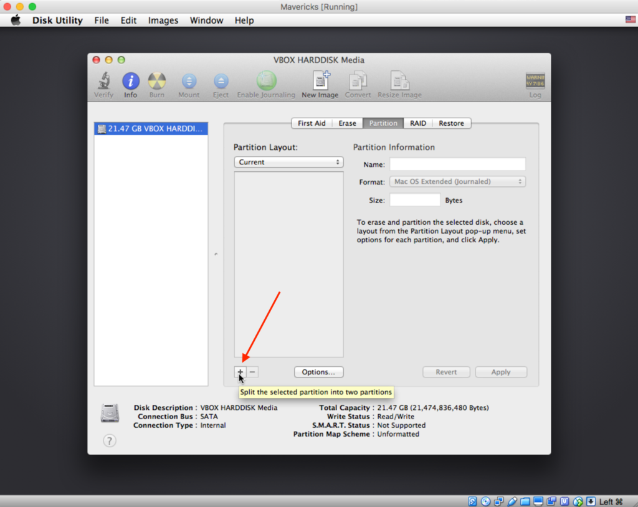Open disk Info from the toolbar

(x=130, y=82)
